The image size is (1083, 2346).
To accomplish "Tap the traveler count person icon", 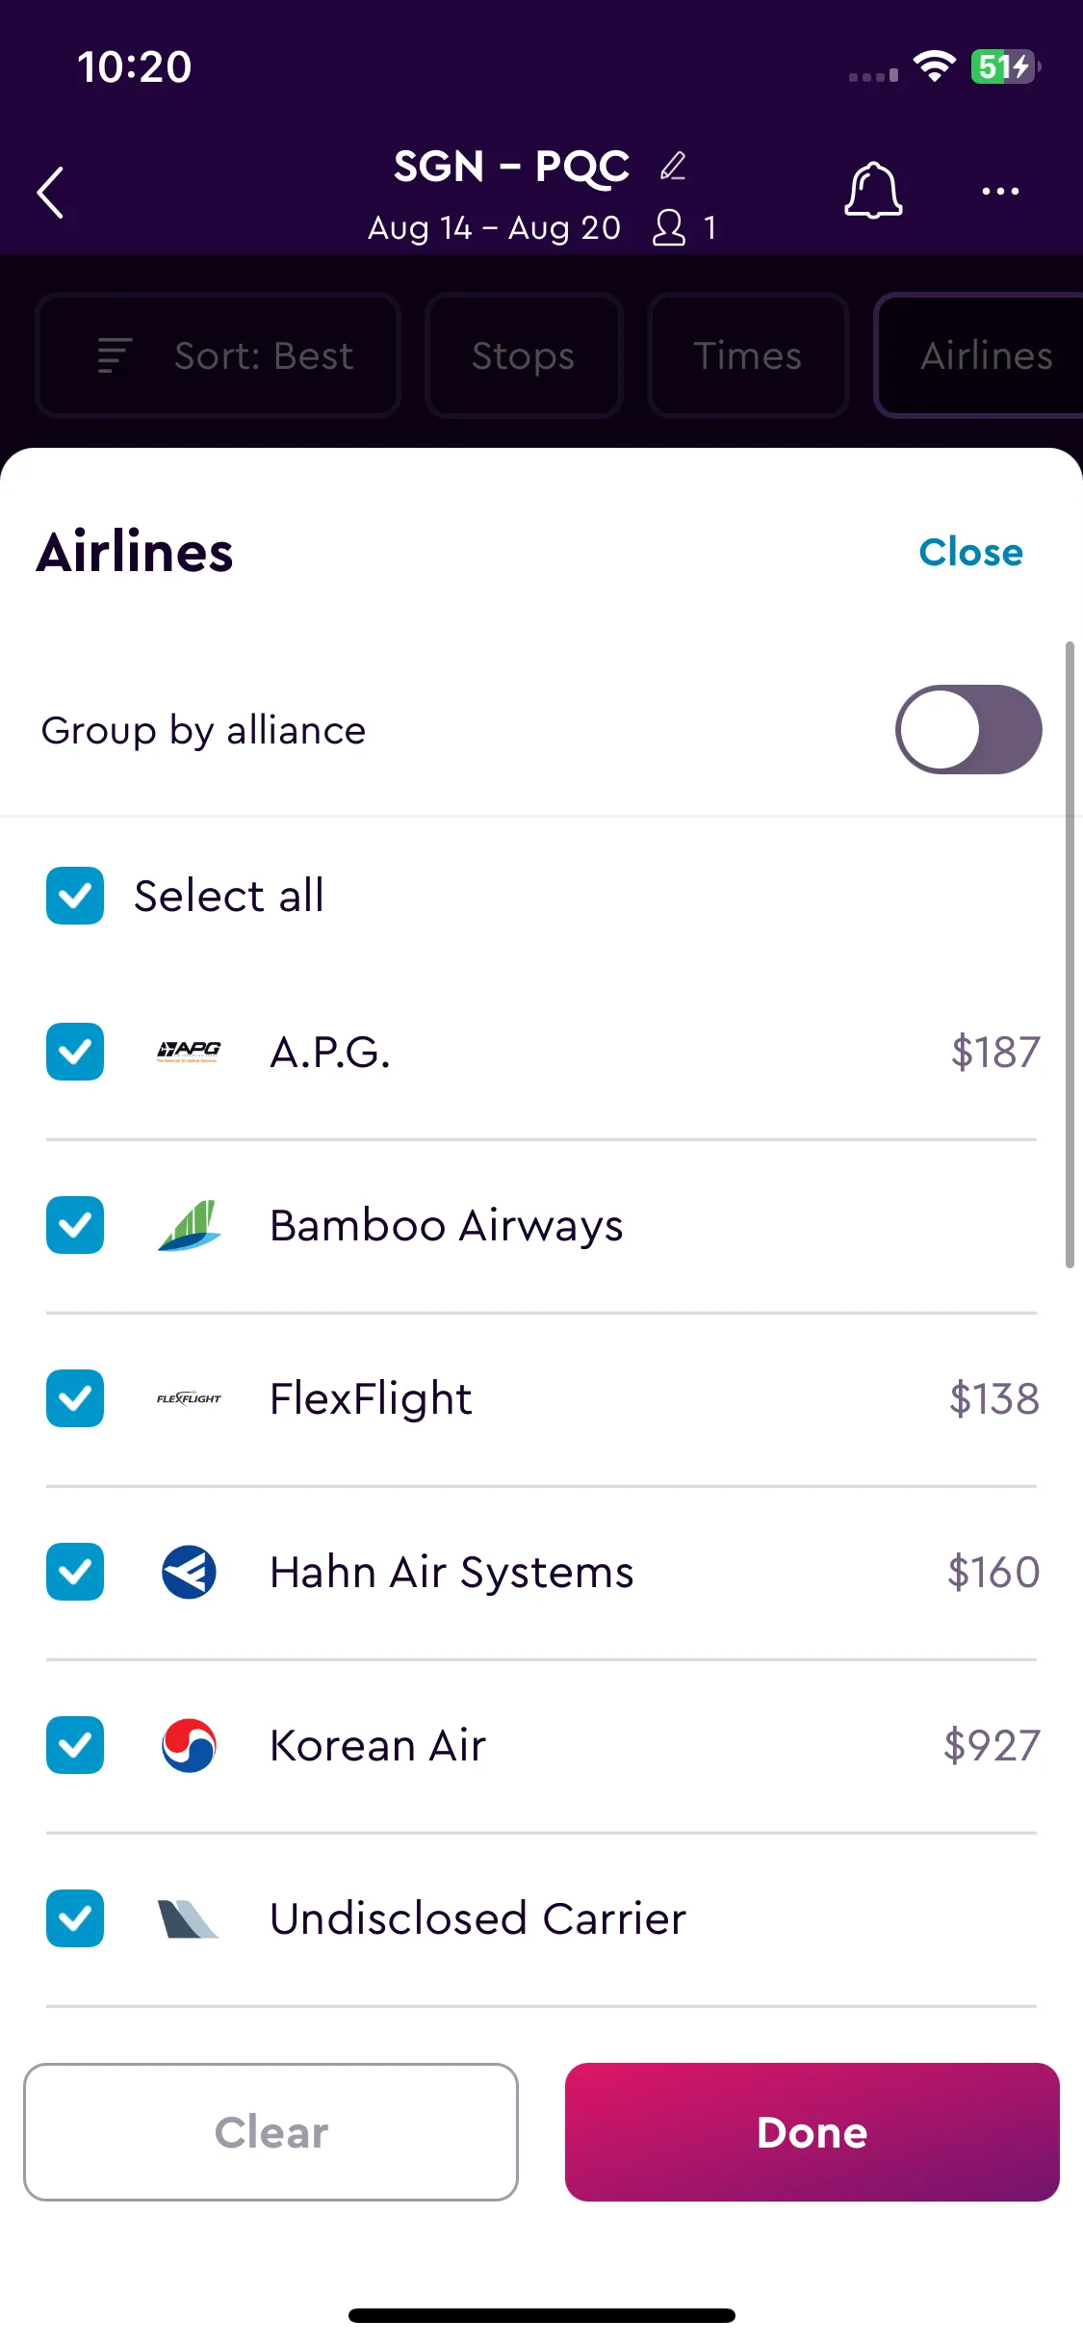I will pyautogui.click(x=669, y=228).
